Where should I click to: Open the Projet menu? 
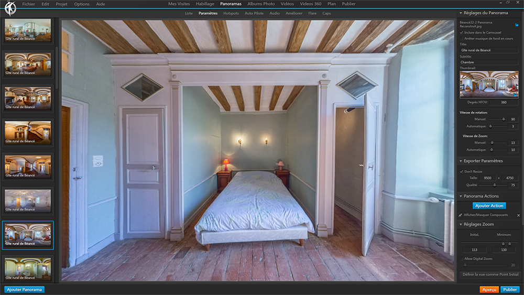point(61,4)
